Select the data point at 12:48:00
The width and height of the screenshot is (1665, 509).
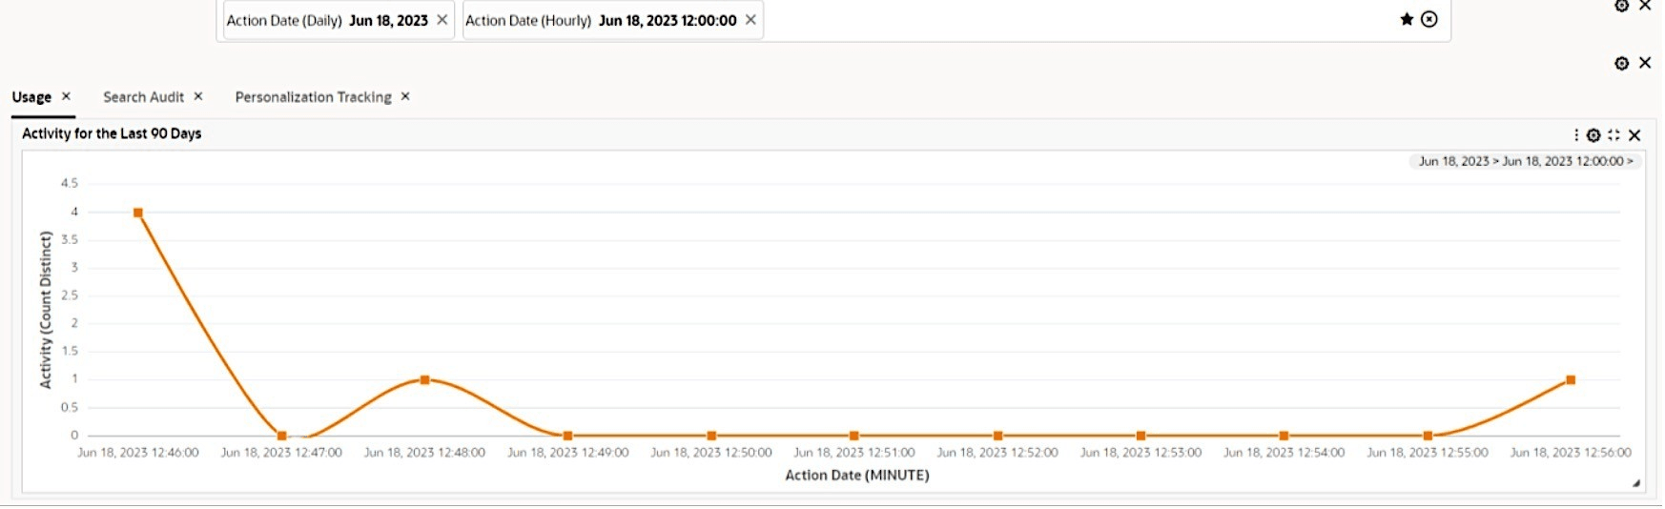(424, 379)
